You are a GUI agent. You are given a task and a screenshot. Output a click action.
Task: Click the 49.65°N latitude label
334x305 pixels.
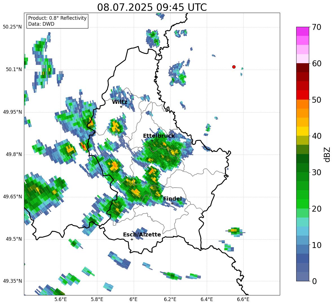tap(12, 197)
